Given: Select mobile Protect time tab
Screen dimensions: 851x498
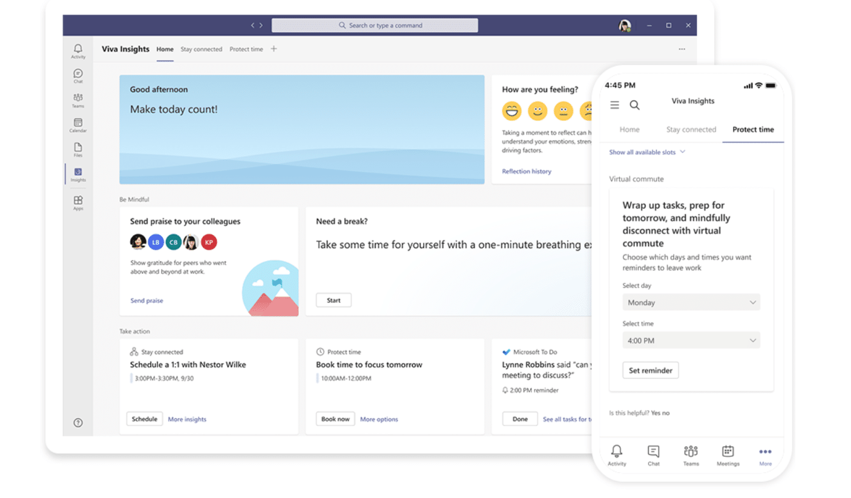Looking at the screenshot, I should tap(753, 129).
